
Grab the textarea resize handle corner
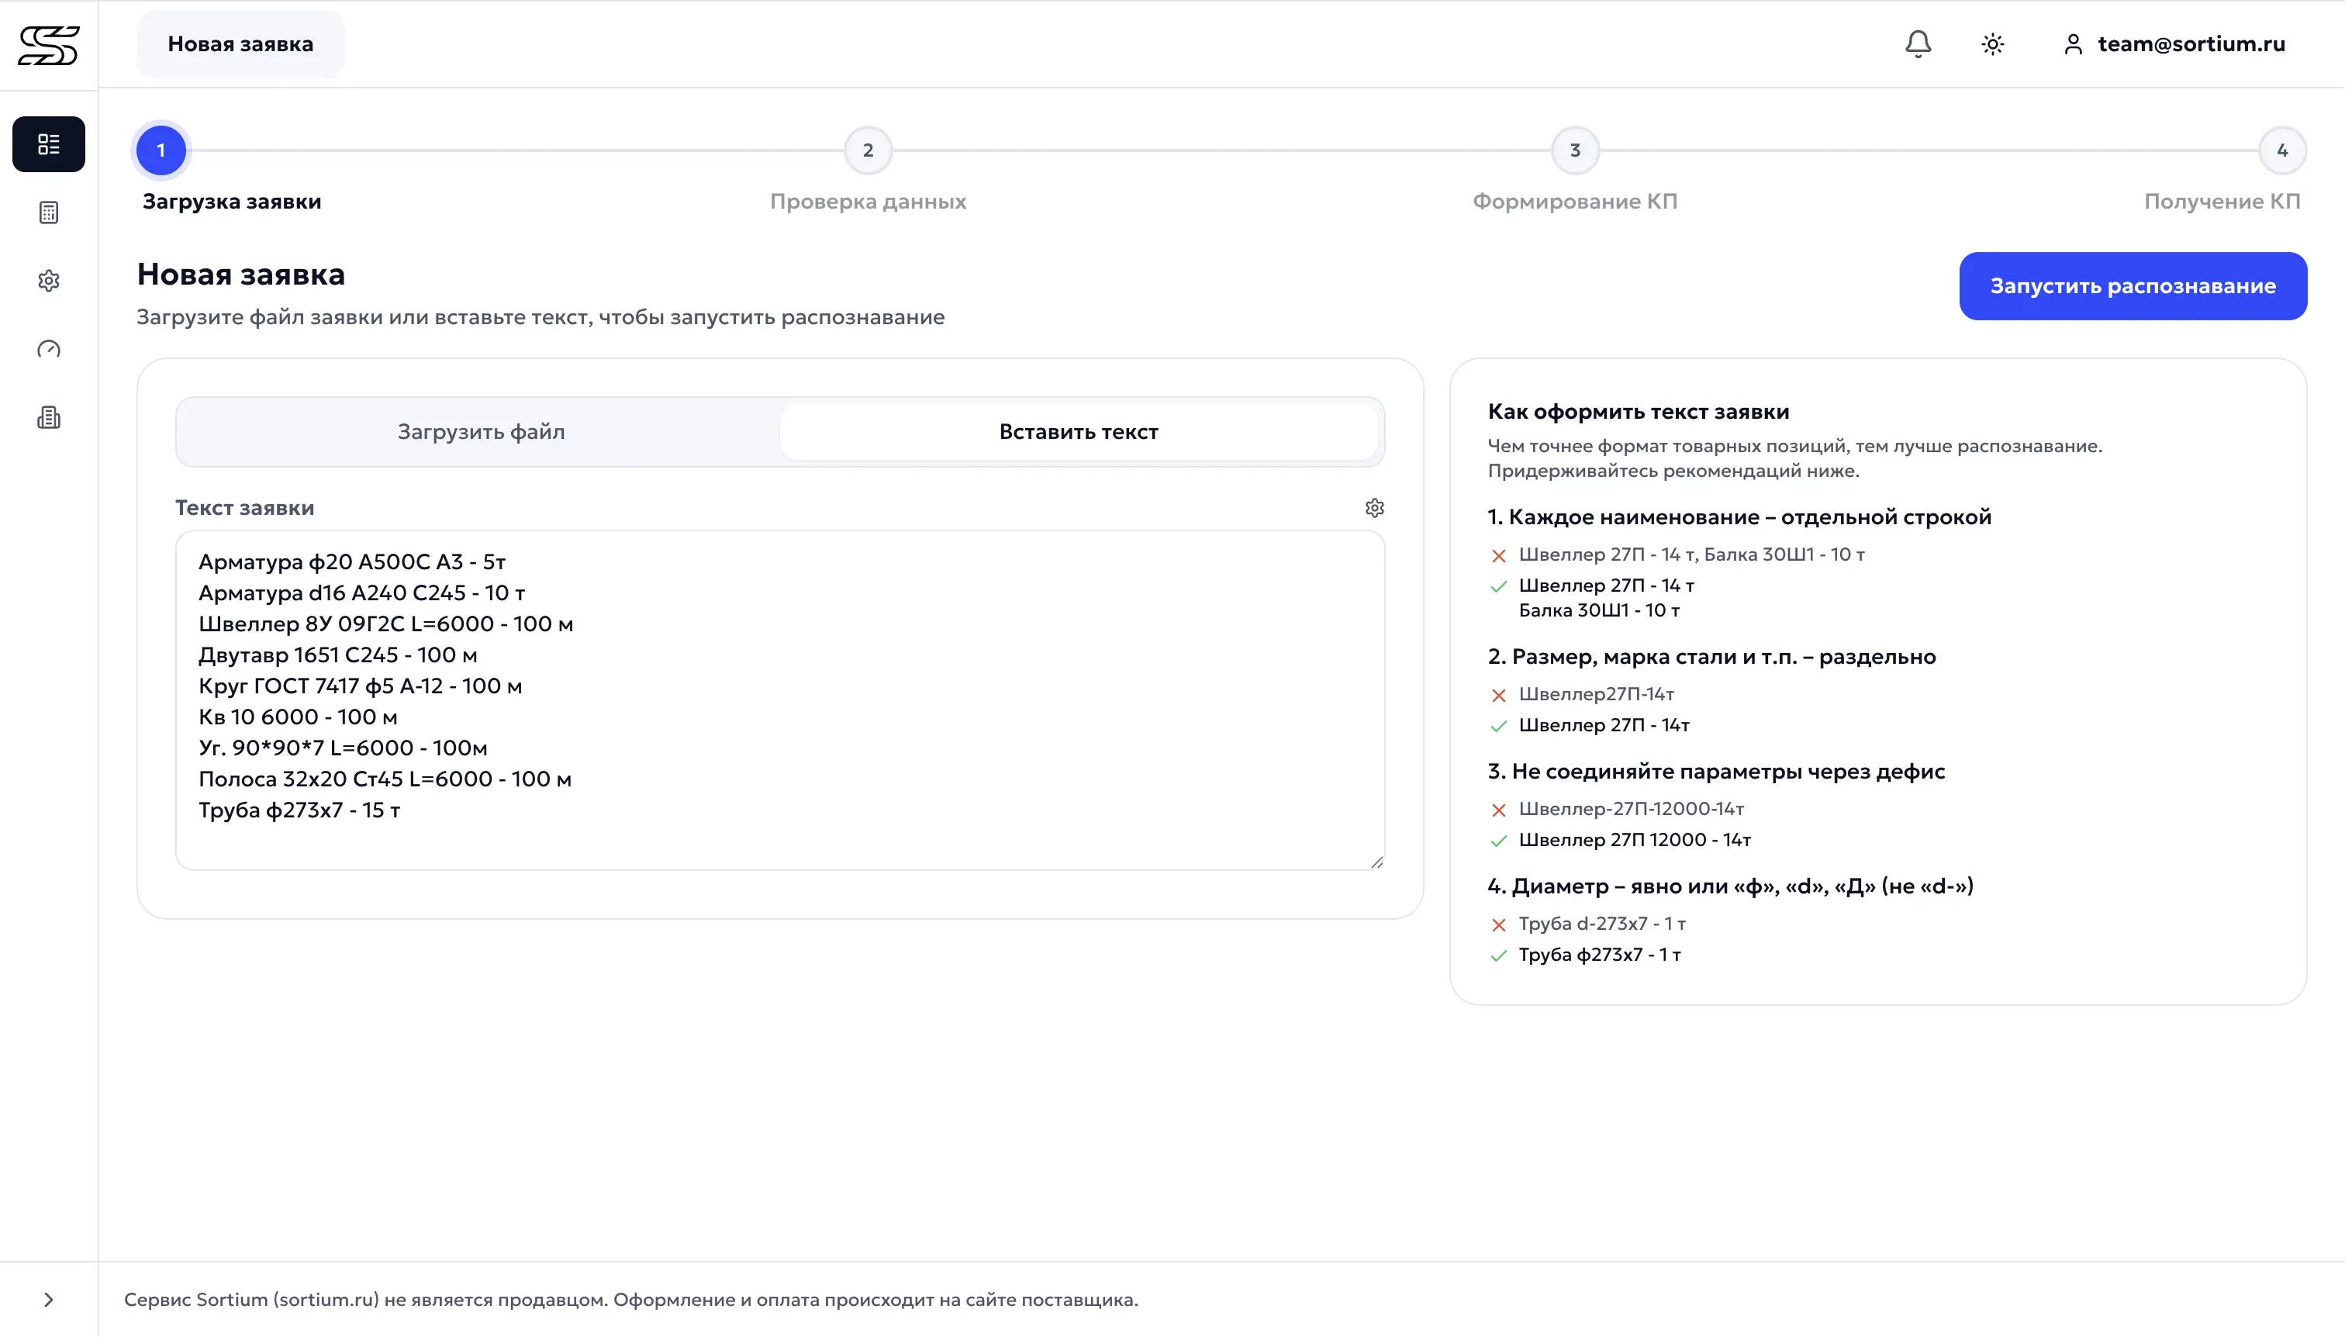point(1376,862)
